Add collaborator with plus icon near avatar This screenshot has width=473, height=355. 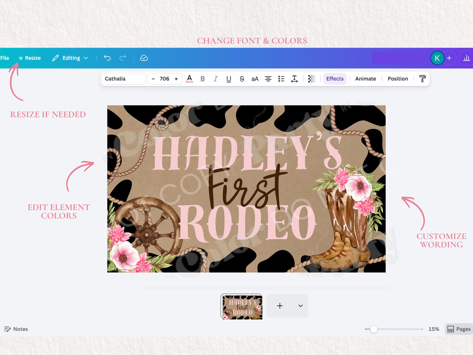[x=449, y=58]
